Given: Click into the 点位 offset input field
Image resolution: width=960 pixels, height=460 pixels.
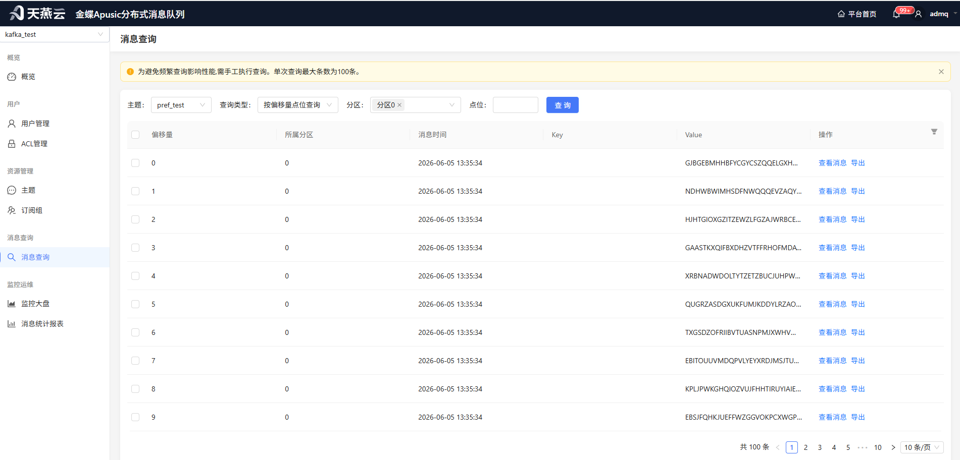Looking at the screenshot, I should pos(515,105).
